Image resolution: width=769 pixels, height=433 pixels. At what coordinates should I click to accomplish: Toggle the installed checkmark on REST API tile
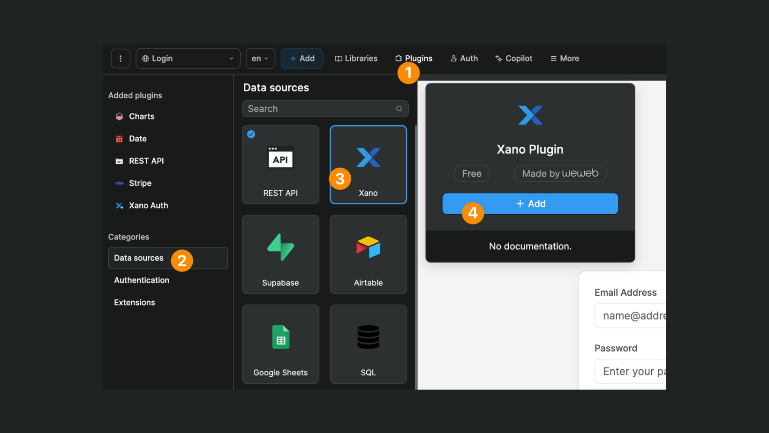tap(251, 134)
